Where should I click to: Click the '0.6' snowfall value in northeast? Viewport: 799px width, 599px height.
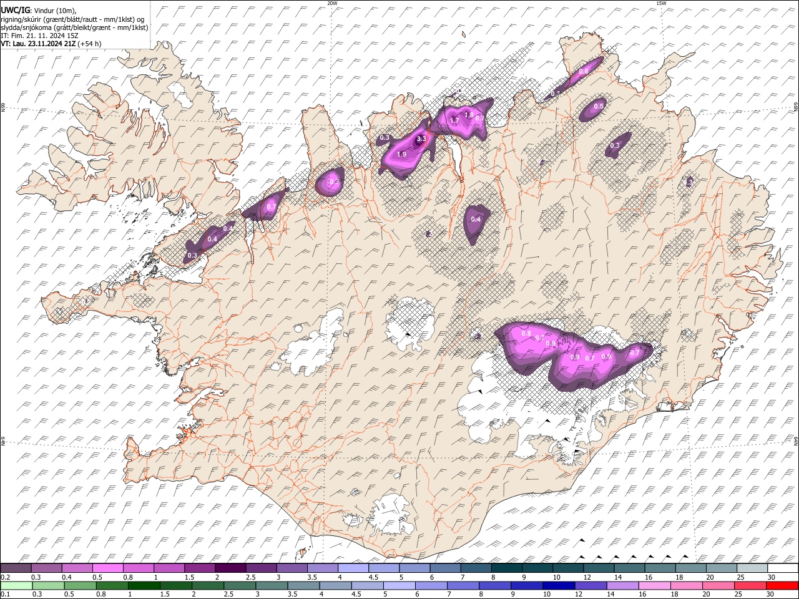click(x=584, y=72)
